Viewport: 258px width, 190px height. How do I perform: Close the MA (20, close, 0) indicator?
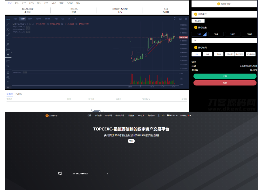[x=29, y=32]
